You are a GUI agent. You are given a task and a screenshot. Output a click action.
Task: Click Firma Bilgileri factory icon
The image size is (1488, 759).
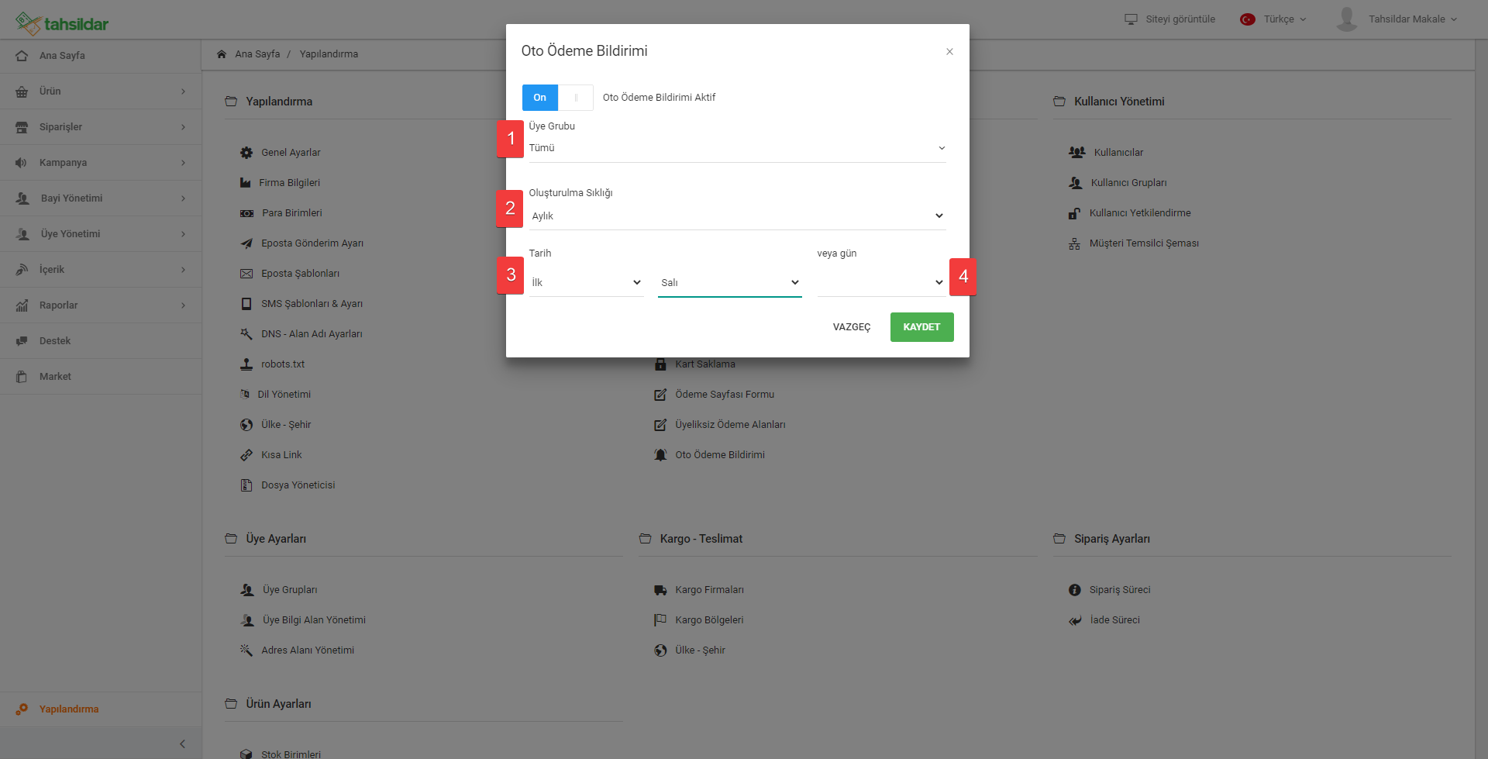click(x=245, y=183)
